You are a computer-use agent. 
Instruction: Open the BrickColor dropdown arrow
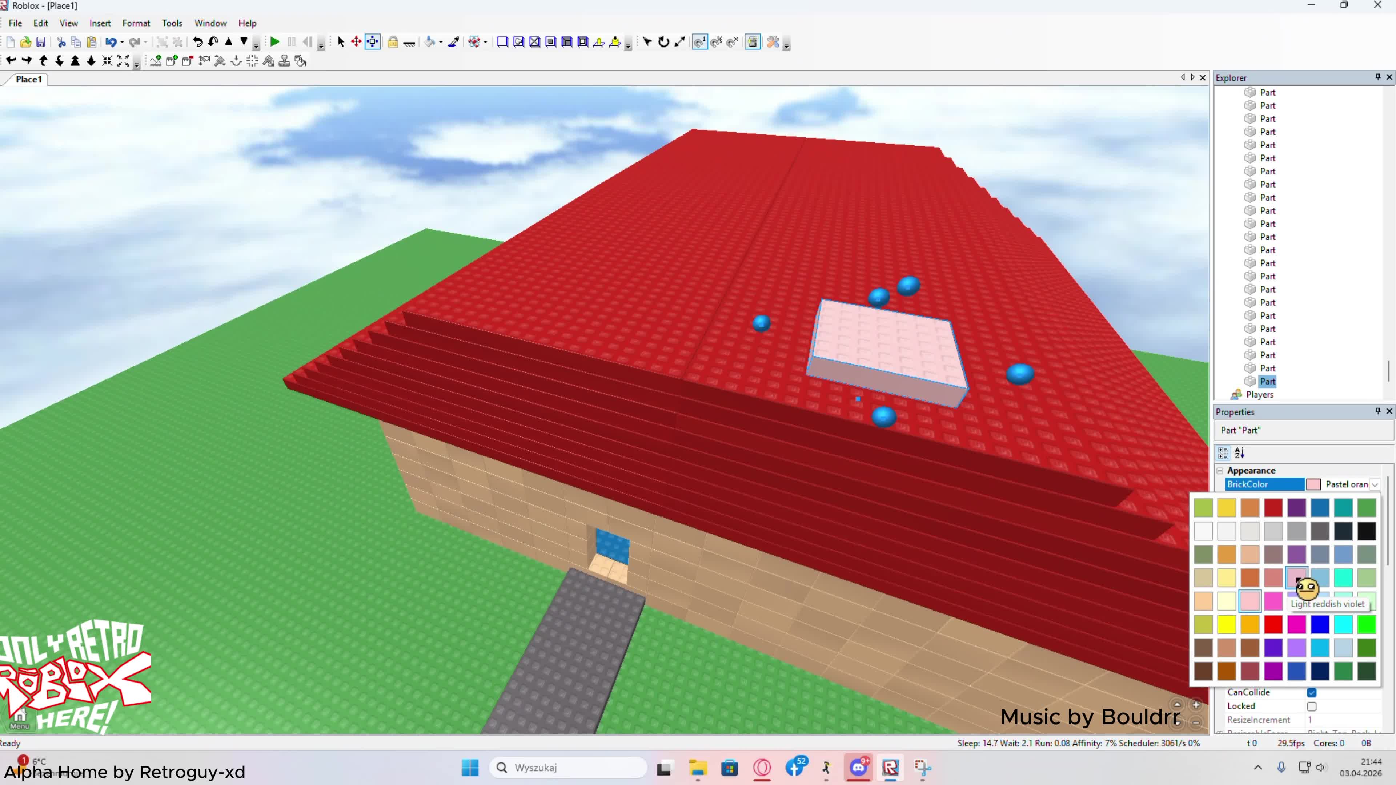point(1375,484)
